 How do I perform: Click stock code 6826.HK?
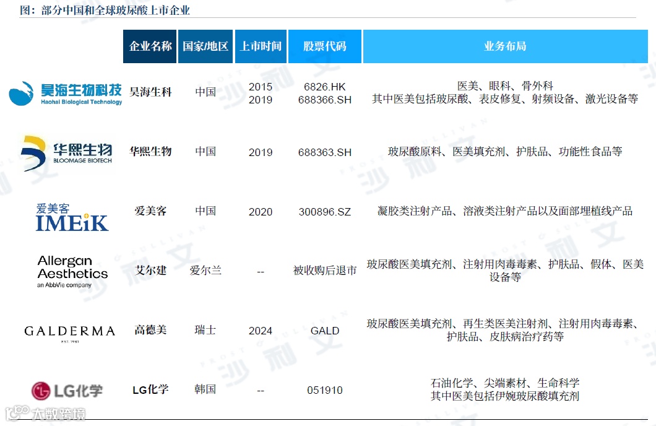(325, 87)
